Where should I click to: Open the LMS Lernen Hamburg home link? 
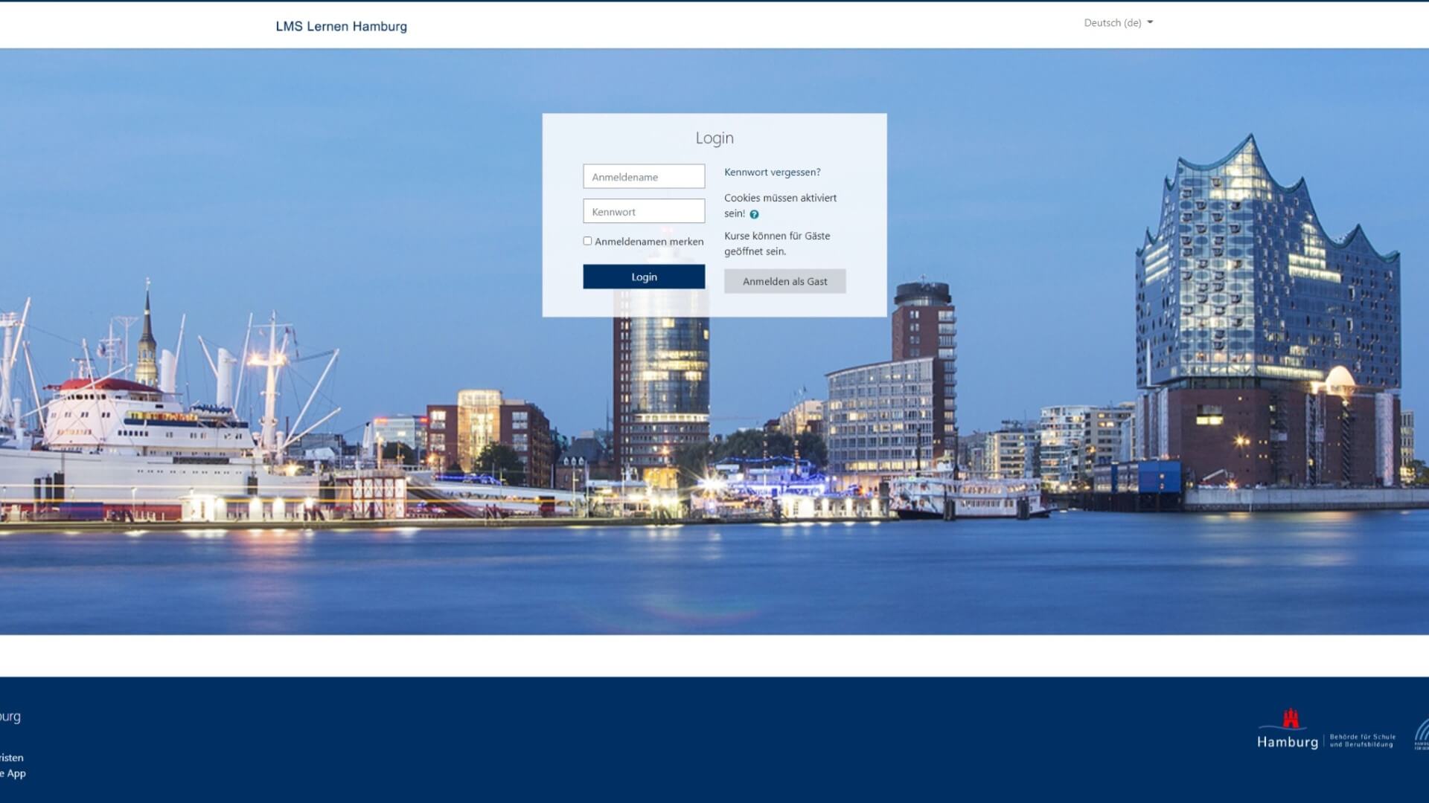point(341,26)
